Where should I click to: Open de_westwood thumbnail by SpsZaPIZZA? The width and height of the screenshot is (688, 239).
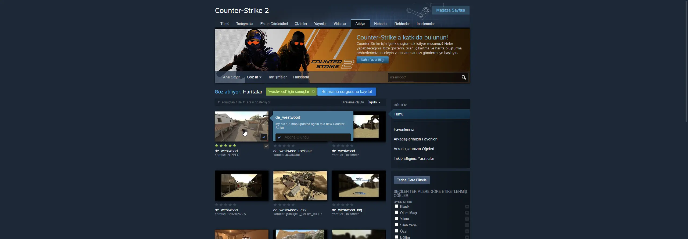click(242, 186)
